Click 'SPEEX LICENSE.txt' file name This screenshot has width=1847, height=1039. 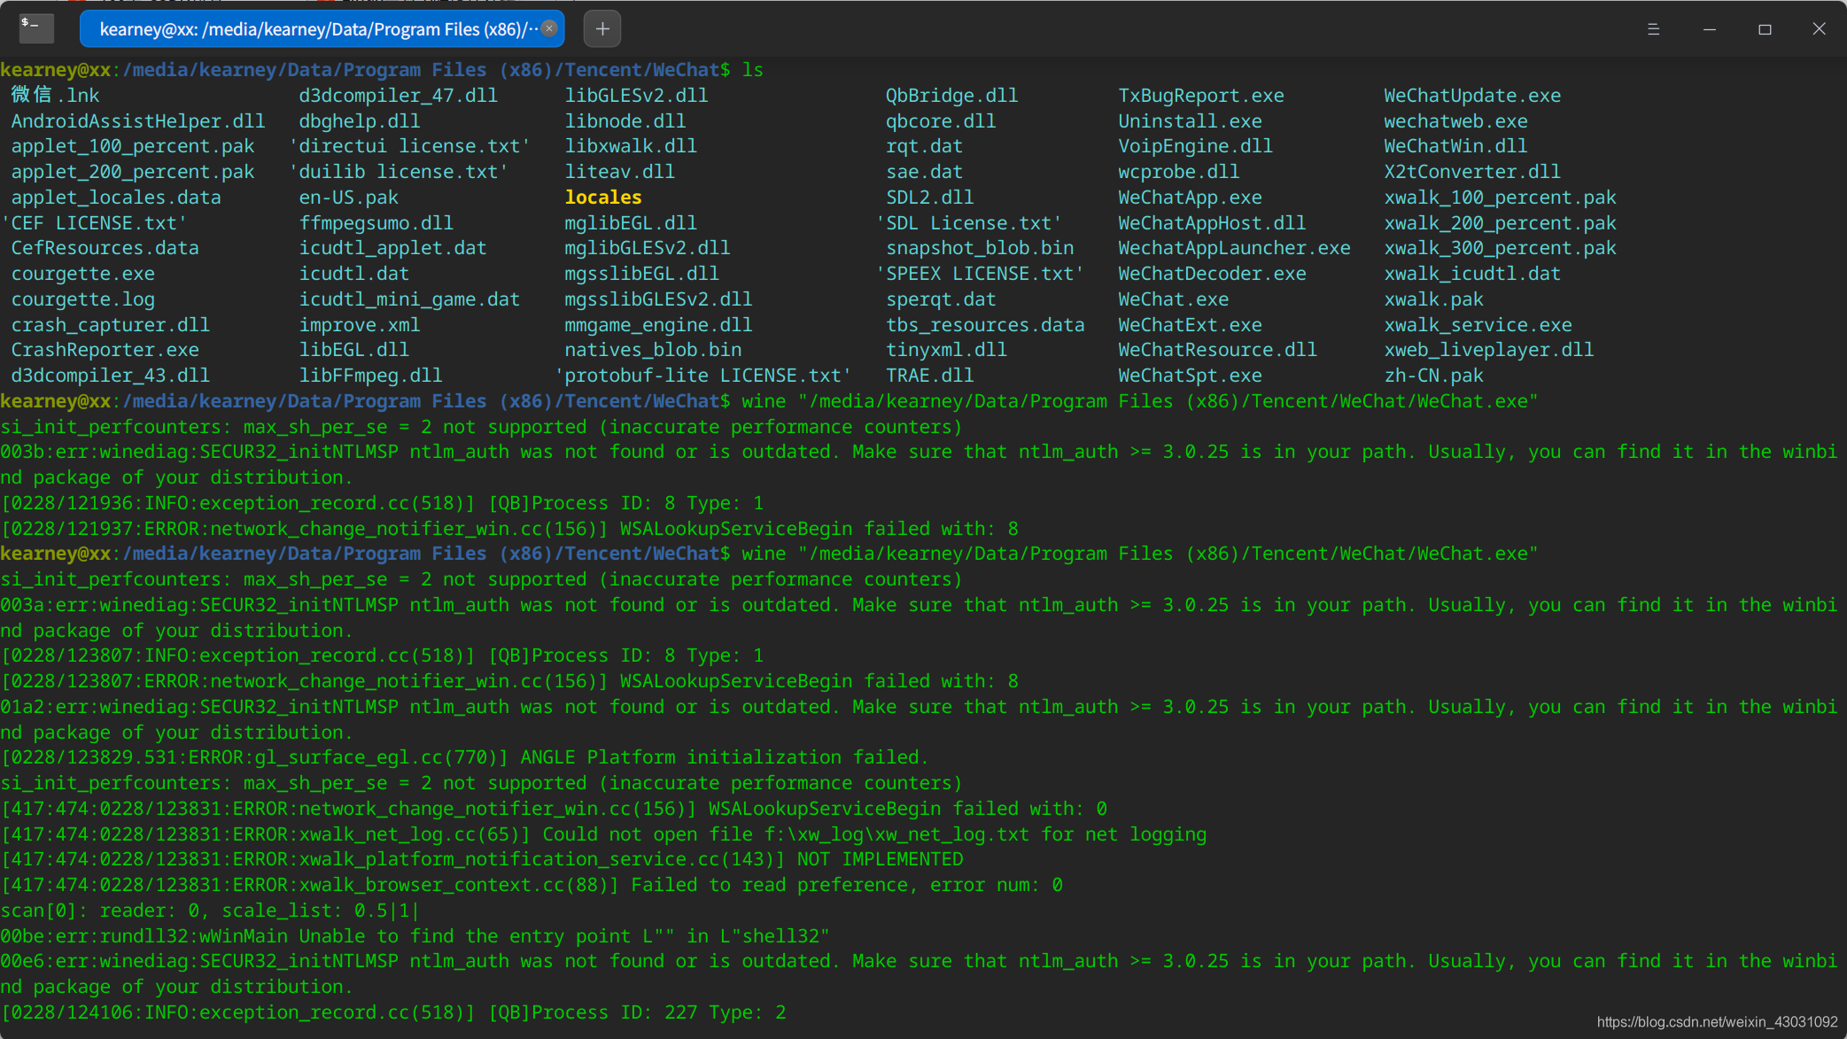pos(980,274)
